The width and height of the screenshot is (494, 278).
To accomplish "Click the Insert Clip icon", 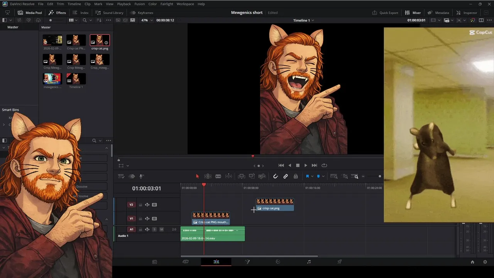I will 242,176.
